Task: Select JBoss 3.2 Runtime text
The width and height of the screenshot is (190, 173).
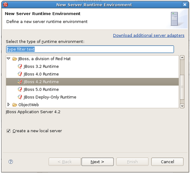Action: coord(41,66)
